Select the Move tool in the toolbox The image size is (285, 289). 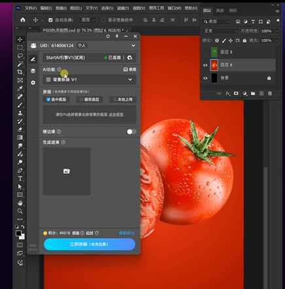click(x=20, y=39)
